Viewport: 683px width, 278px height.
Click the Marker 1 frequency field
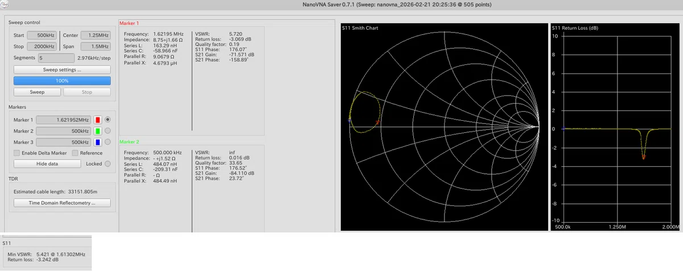click(x=64, y=120)
